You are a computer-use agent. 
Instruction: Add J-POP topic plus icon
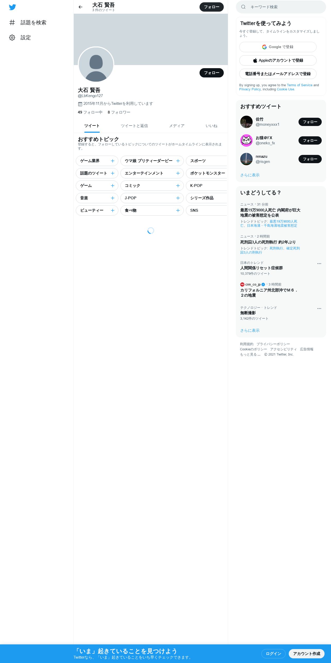pyautogui.click(x=178, y=198)
